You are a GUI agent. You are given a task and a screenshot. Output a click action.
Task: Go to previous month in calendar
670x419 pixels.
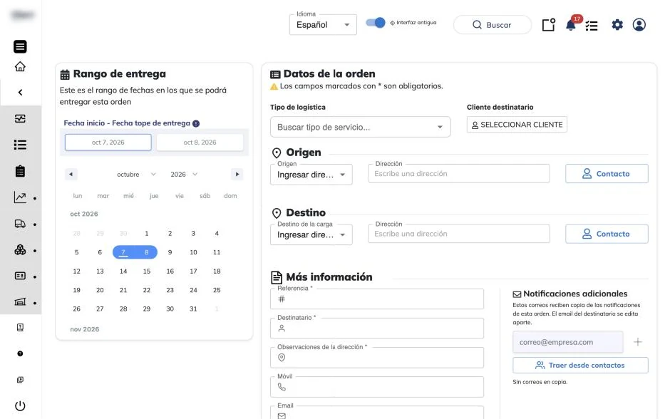click(71, 175)
